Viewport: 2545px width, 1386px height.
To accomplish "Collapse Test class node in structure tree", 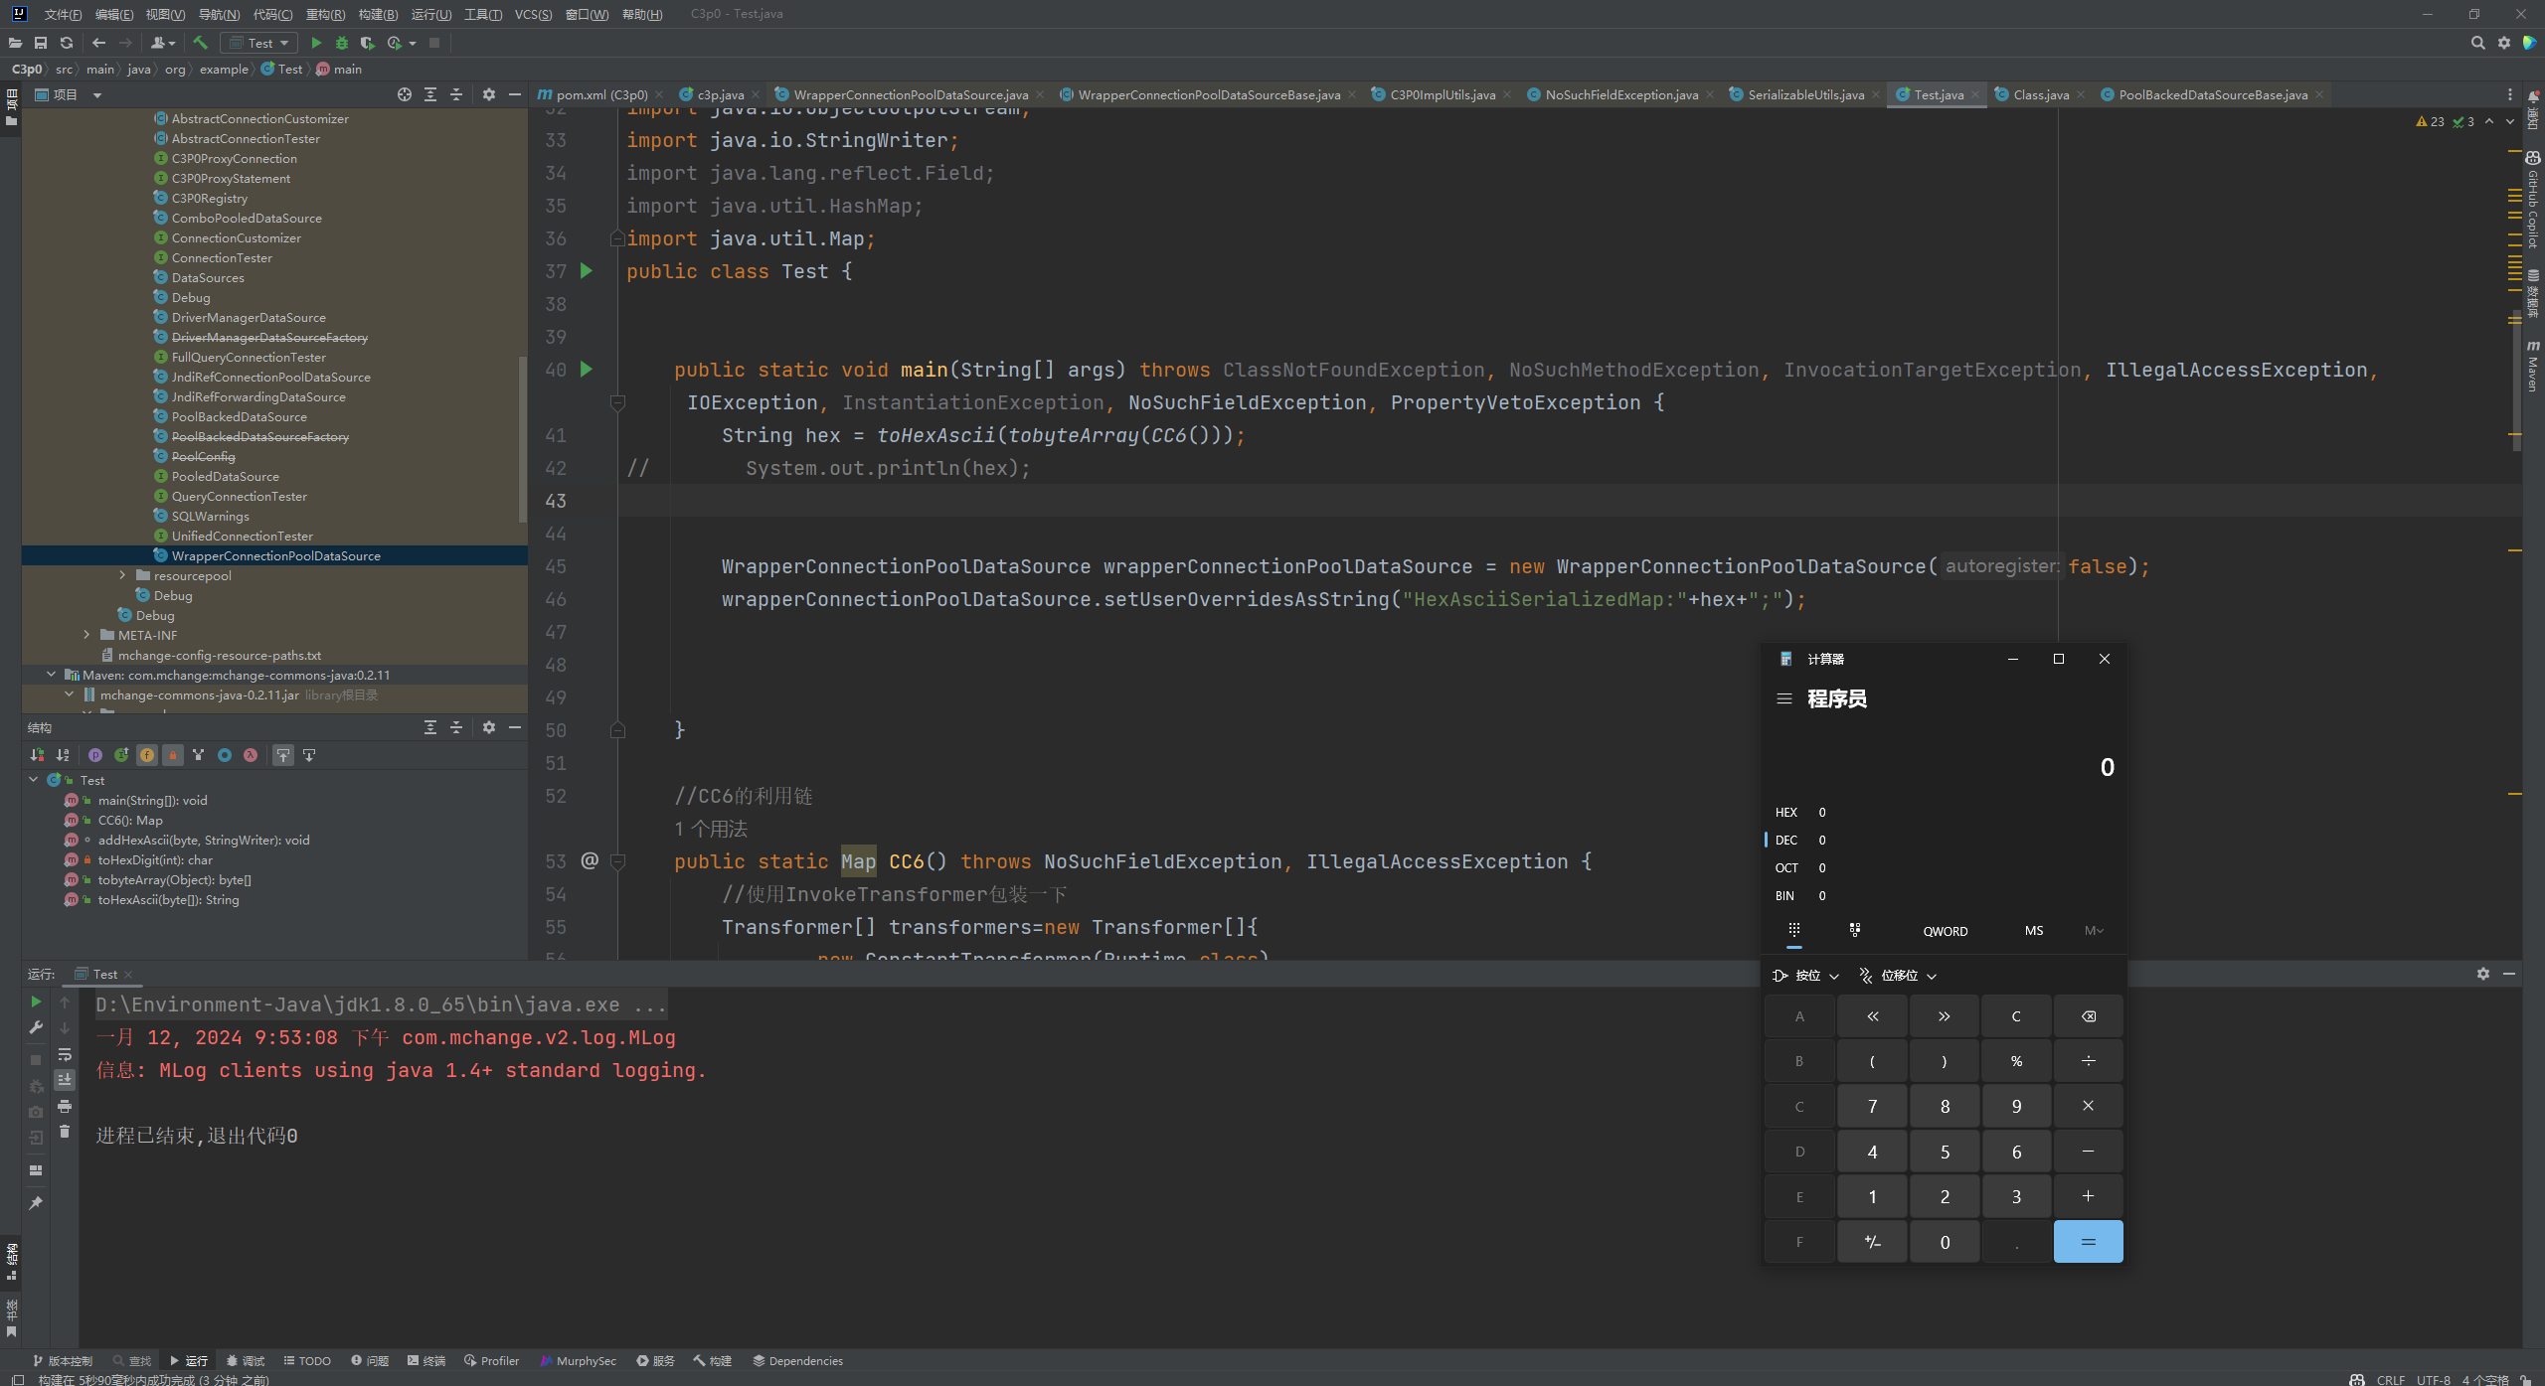I will click(x=34, y=780).
